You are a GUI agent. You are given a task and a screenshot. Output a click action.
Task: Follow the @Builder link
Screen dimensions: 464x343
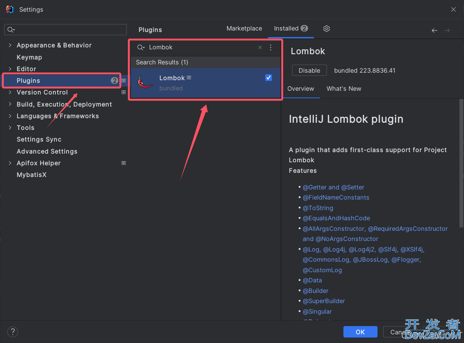316,291
